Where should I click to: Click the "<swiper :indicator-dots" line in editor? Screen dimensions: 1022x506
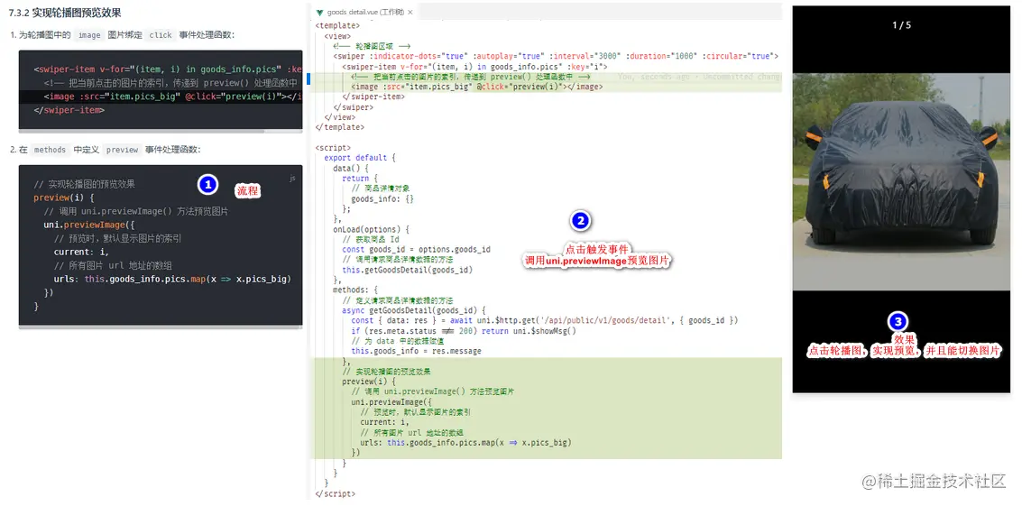pyautogui.click(x=556, y=56)
